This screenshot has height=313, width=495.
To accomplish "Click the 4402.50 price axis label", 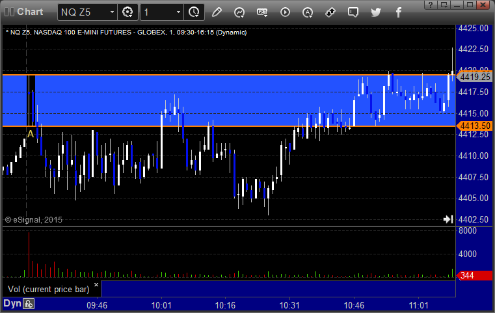I will (474, 219).
